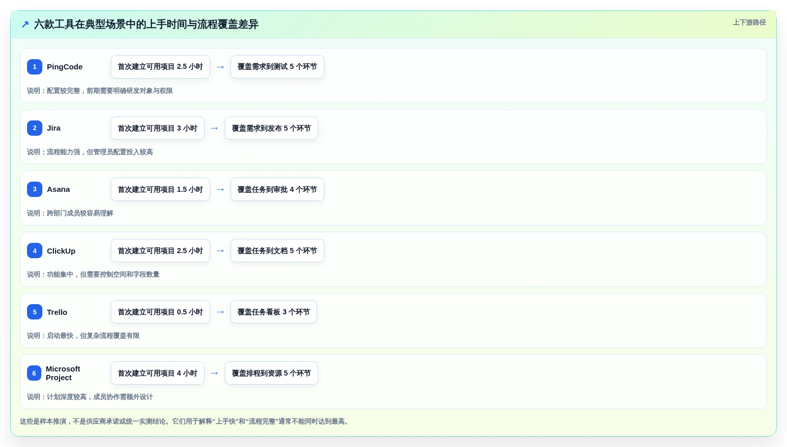
Task: Click the diagonal arrow icon beside the title
Action: [25, 24]
